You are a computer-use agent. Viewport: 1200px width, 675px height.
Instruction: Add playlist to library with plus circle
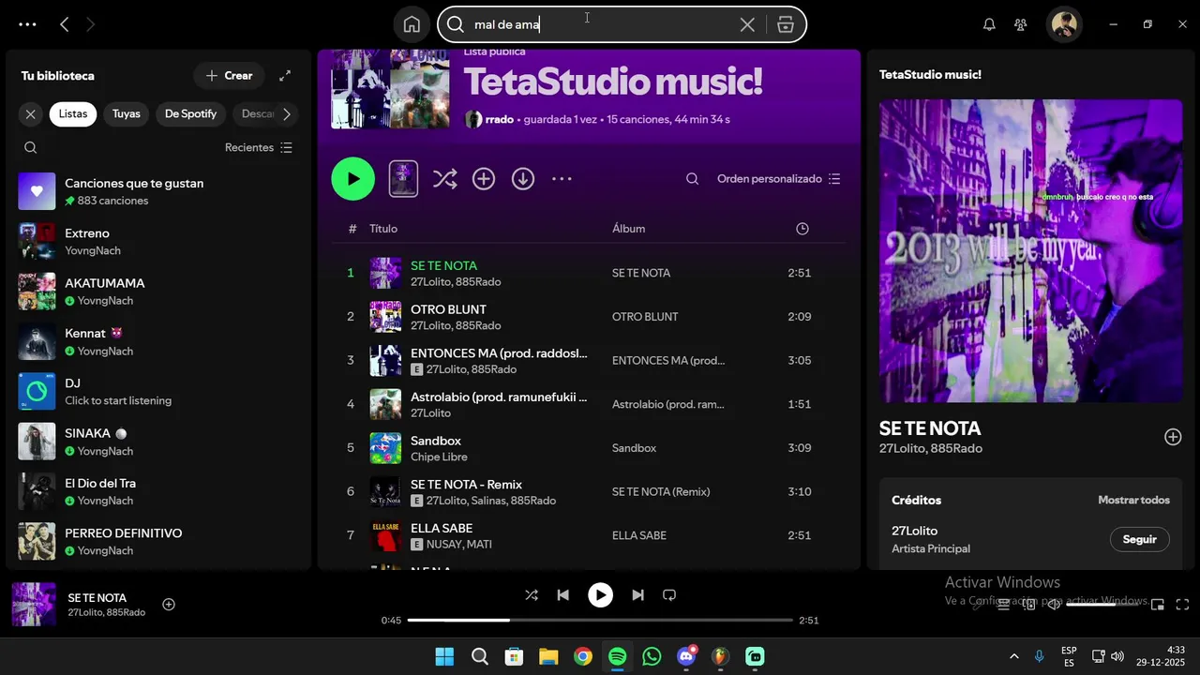pyautogui.click(x=484, y=179)
